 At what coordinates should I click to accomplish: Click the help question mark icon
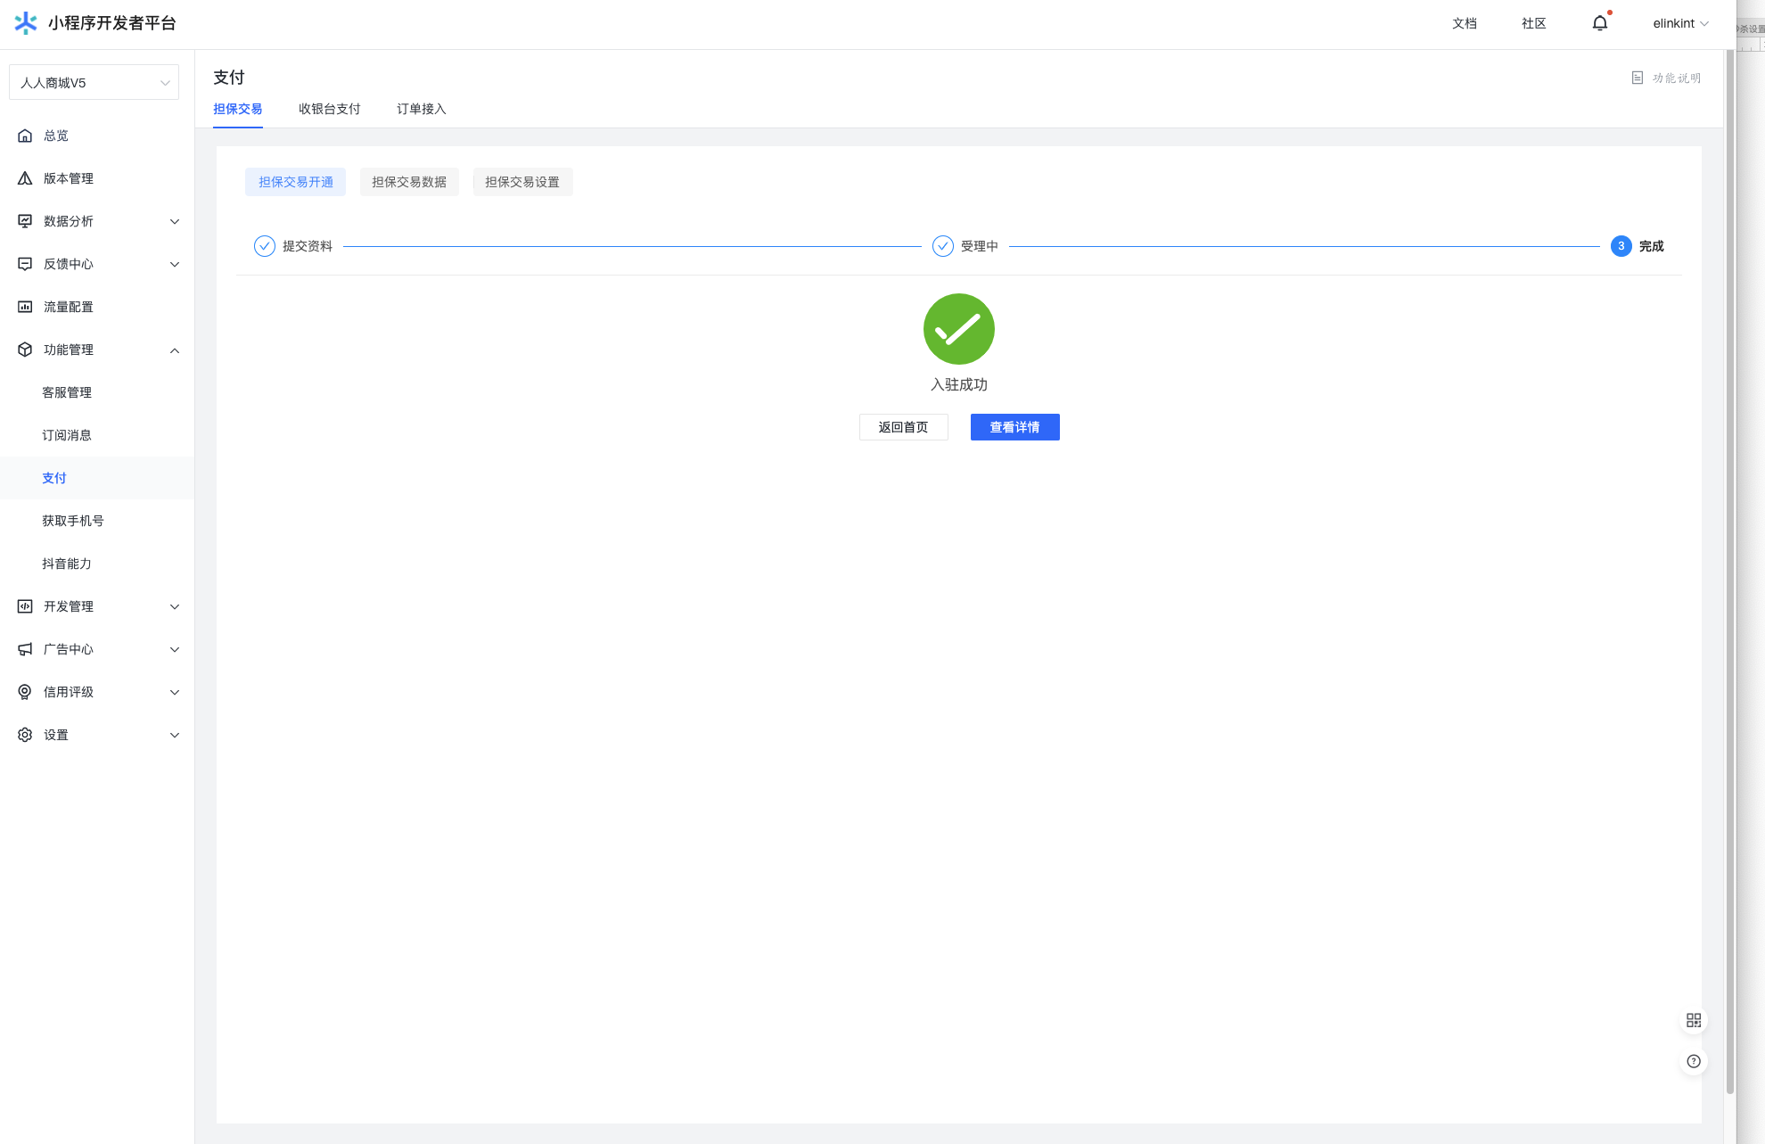[1694, 1061]
